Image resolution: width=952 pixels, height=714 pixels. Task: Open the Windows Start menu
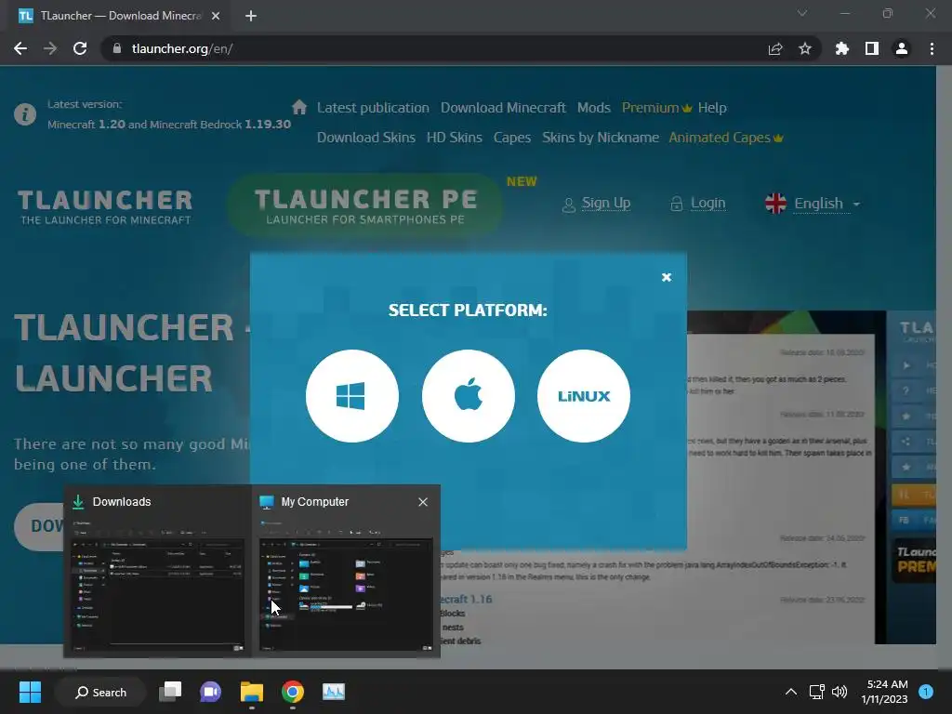coord(30,692)
